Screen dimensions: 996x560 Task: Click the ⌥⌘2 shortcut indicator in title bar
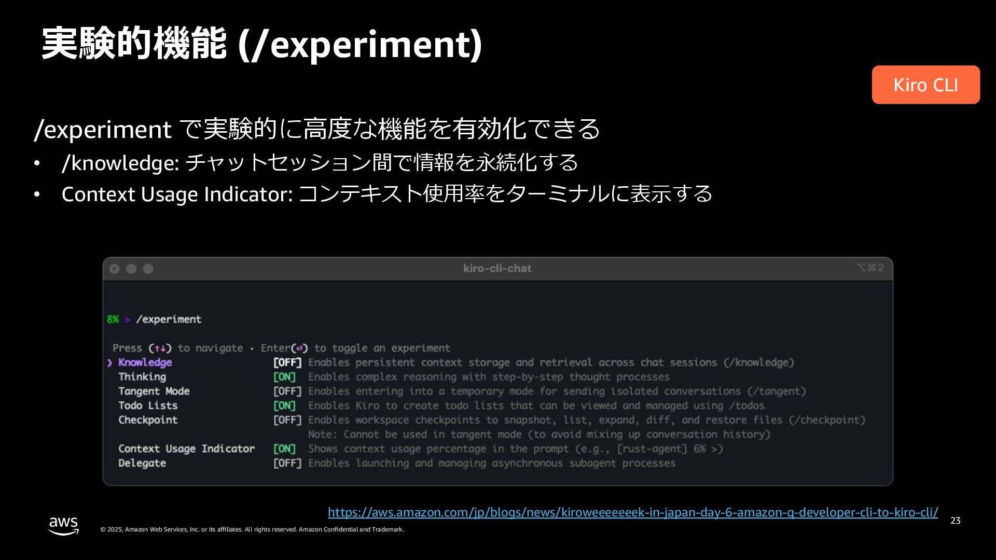click(x=870, y=268)
